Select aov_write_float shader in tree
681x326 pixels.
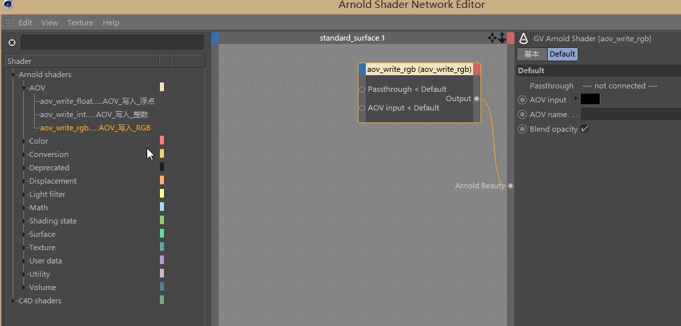click(x=97, y=101)
